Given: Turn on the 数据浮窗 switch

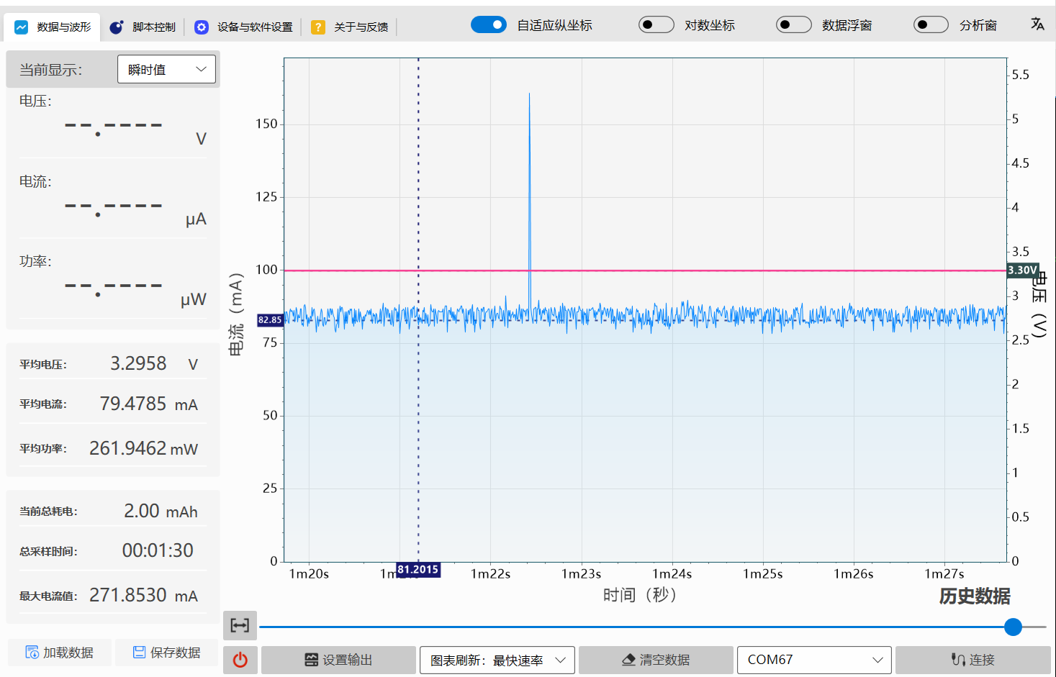Looking at the screenshot, I should [x=793, y=25].
